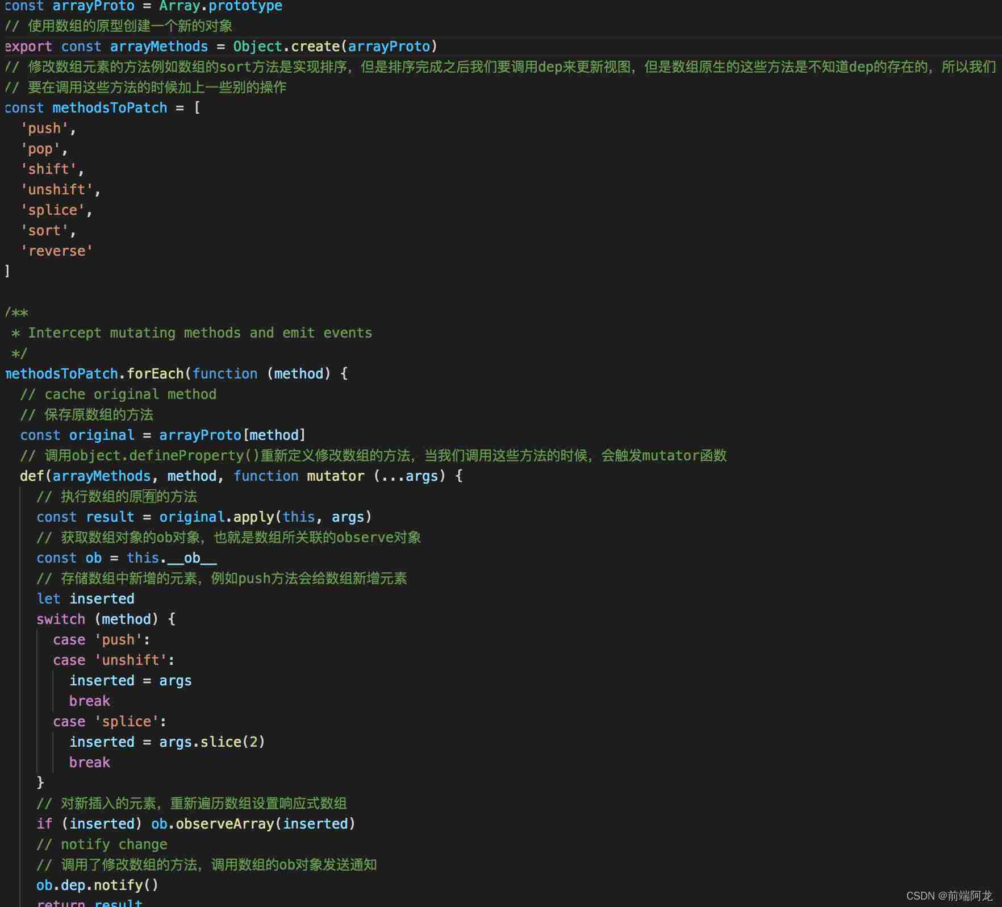
Task: Click the Array.prototype text on first line
Action: click(220, 7)
